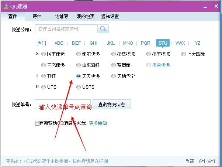Choose USPS radio button
This screenshot has width=222, height=167.
tap(79, 87)
